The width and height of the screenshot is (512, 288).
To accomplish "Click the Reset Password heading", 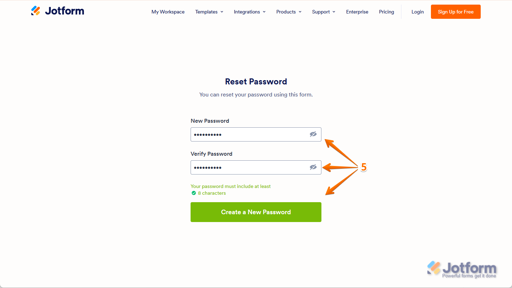I will click(x=256, y=82).
